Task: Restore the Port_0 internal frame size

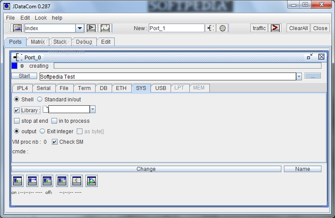Action: 310,57
